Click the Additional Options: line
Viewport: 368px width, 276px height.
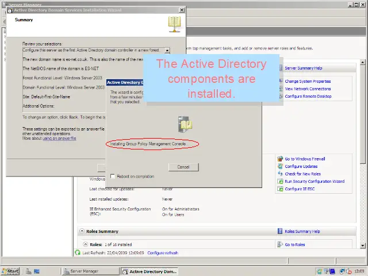coord(39,106)
